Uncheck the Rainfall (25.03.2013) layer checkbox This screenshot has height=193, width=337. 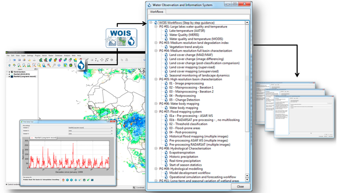tap(9, 74)
